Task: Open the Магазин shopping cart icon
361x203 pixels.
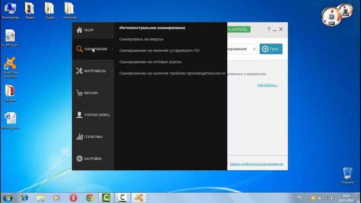Action: click(80, 92)
